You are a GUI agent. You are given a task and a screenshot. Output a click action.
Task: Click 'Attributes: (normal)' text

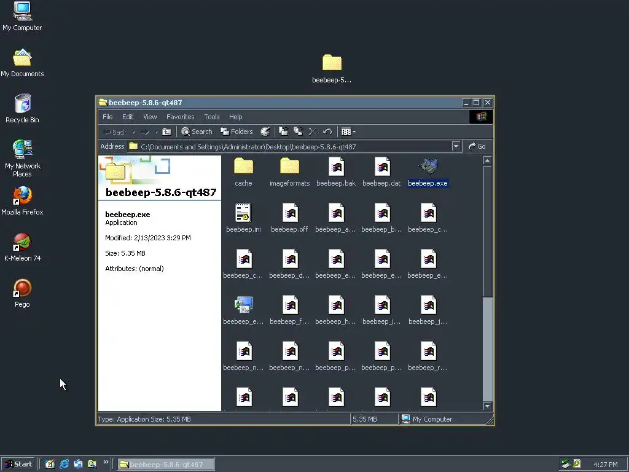tap(135, 269)
